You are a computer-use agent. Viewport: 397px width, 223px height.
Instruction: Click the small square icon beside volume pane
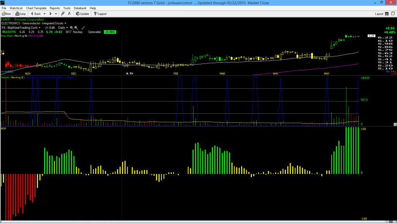click(x=395, y=124)
